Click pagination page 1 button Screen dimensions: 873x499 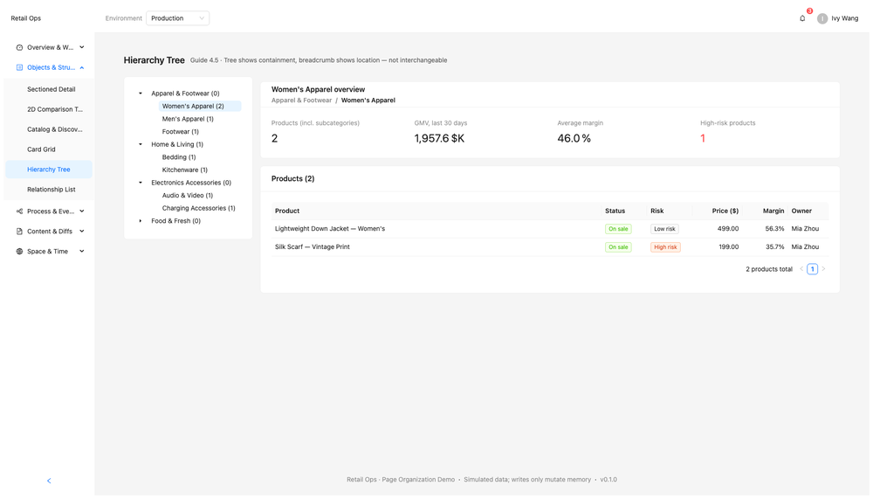(812, 269)
